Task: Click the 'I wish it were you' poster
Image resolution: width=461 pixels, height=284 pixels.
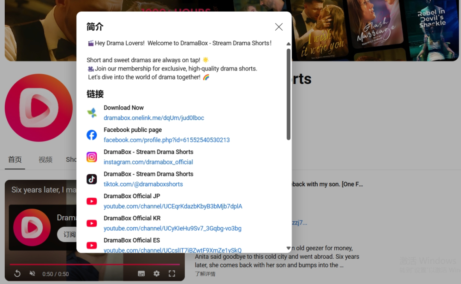Action: 321,31
